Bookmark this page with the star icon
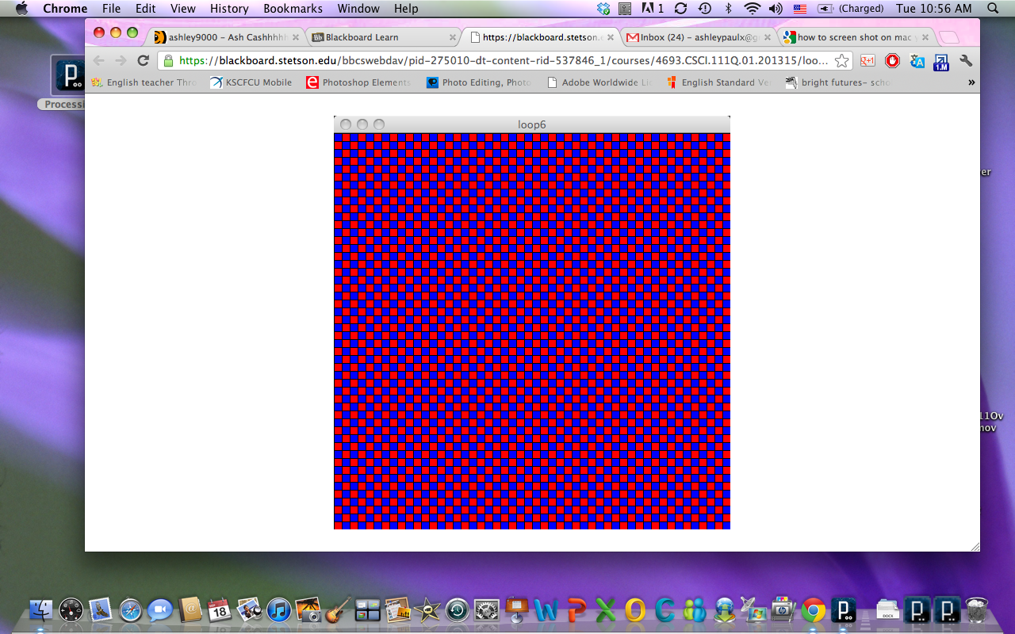Screen dimensions: 1015x634 click(842, 61)
